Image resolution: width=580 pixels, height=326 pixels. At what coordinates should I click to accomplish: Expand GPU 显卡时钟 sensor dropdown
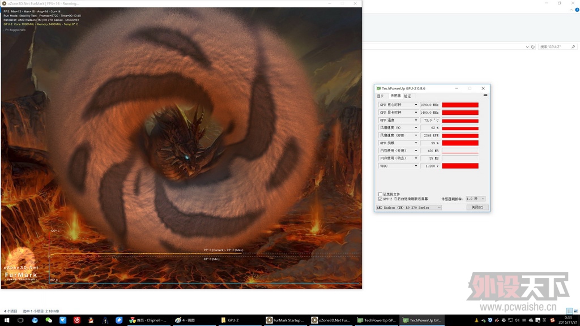(x=416, y=113)
